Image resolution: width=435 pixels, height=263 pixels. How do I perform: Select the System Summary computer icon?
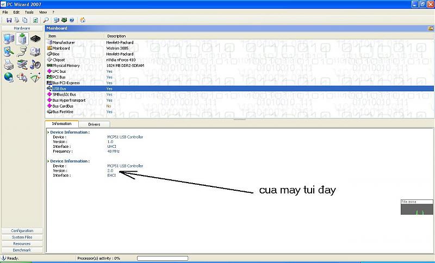(9, 39)
